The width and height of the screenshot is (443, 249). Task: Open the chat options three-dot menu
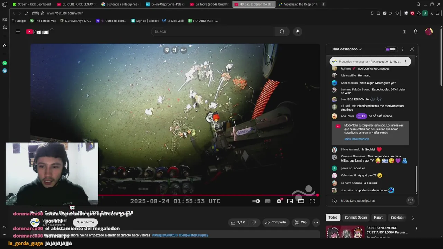[x=403, y=49]
